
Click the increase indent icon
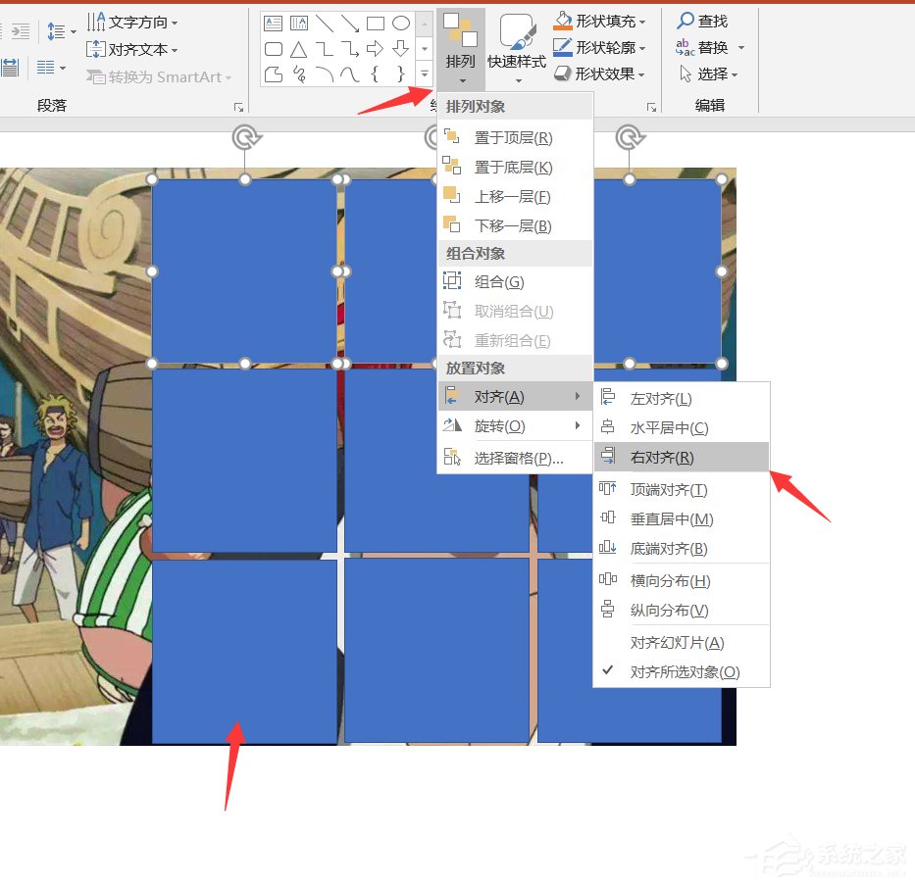21,31
